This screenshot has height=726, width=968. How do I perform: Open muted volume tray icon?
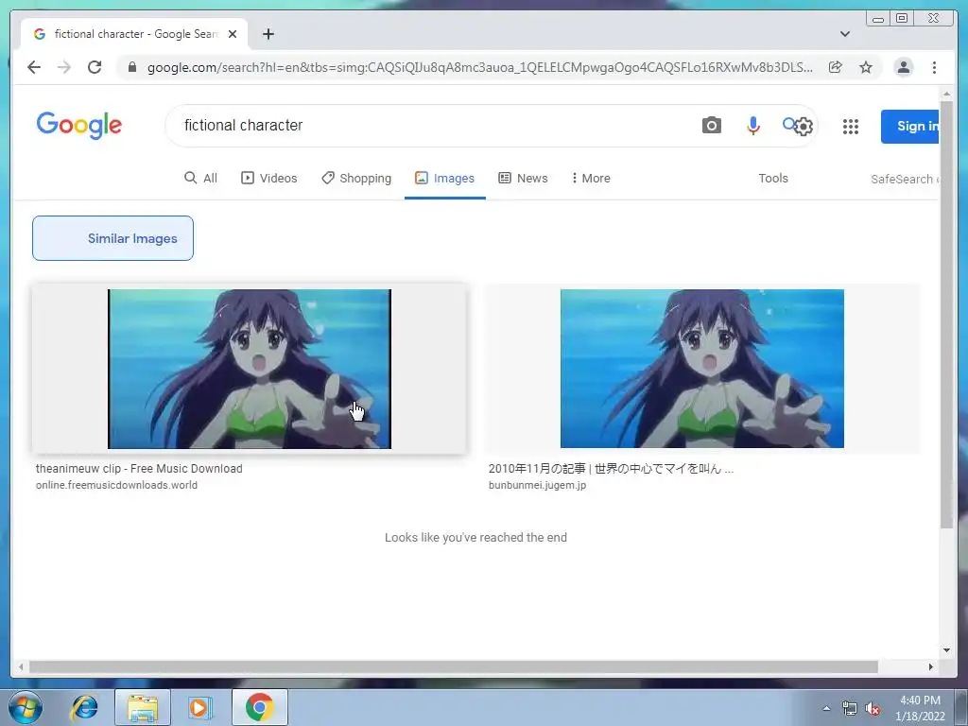click(x=873, y=709)
